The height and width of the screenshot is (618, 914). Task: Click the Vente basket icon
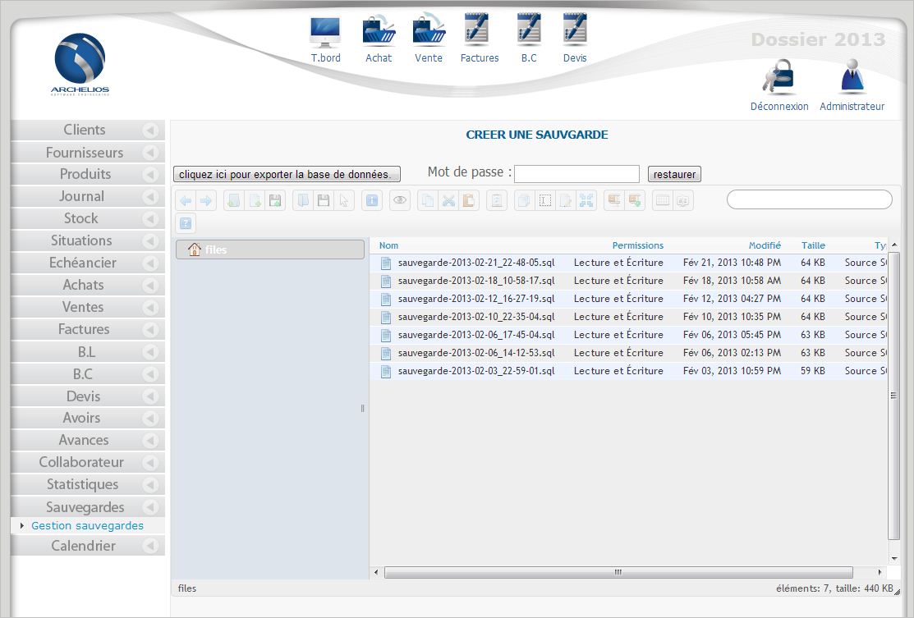(x=429, y=33)
